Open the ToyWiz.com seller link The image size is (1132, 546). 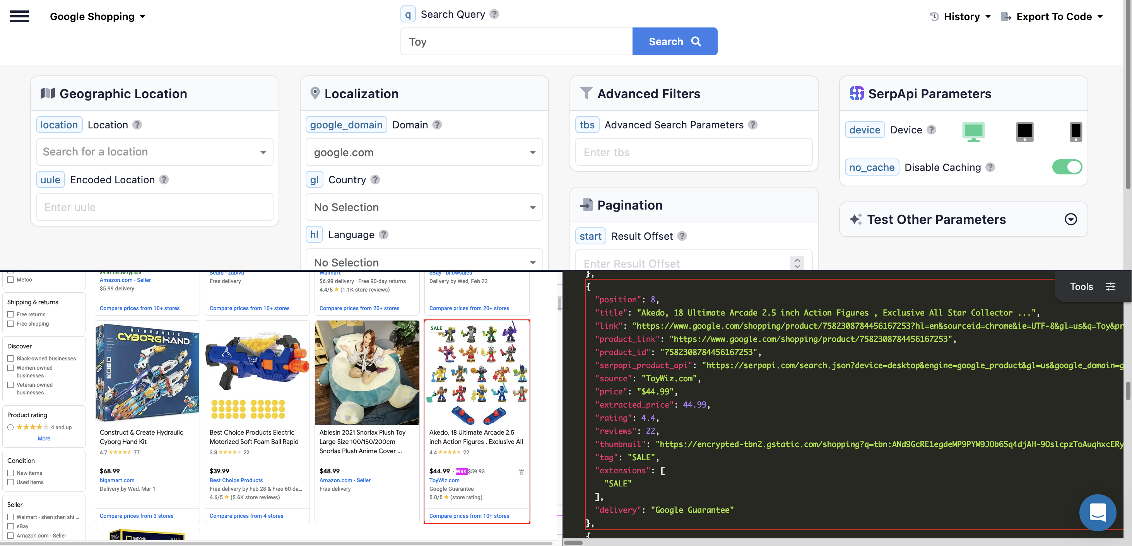tap(444, 480)
